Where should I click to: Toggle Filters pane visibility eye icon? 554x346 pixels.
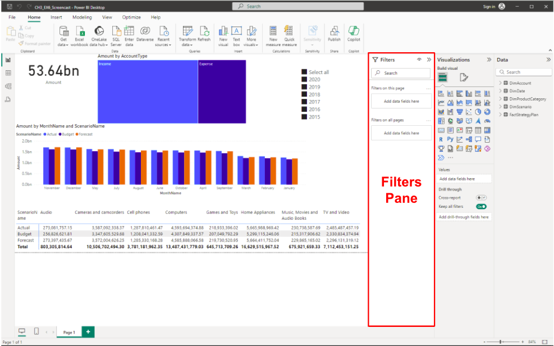[419, 60]
